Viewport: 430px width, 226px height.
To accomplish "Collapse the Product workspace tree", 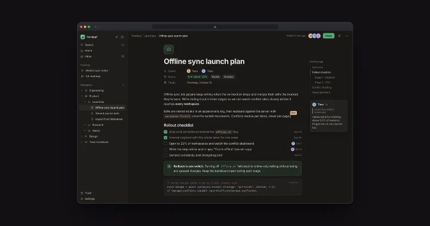I will (82, 96).
